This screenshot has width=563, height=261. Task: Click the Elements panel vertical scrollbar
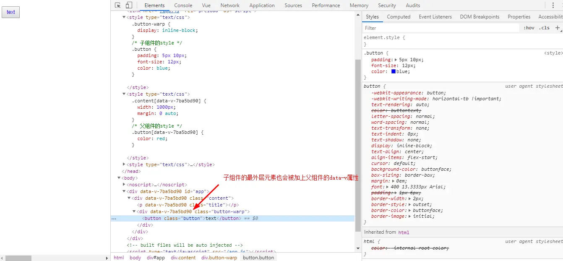358,145
